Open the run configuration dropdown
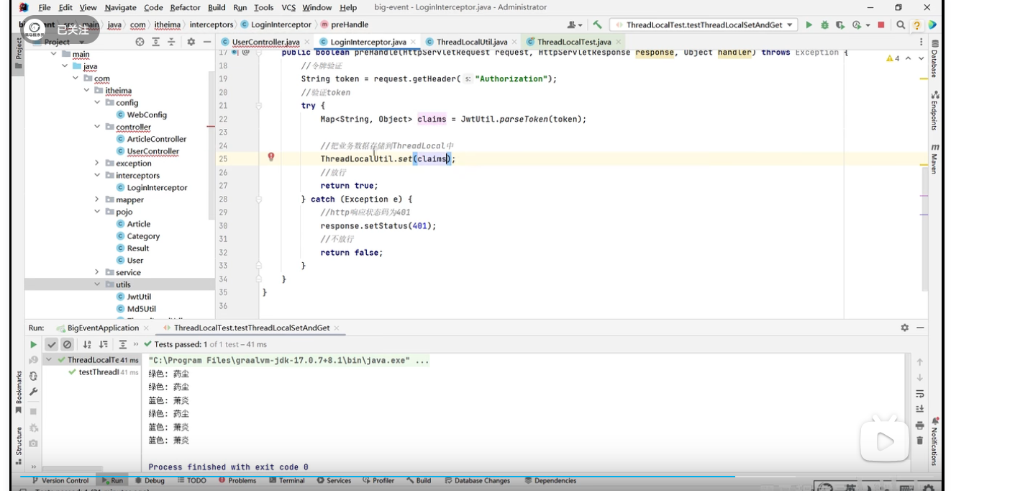The height and width of the screenshot is (491, 1033). 790,25
